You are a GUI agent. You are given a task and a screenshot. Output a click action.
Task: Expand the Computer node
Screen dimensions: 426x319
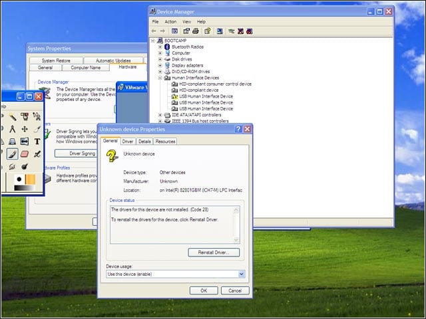point(160,53)
